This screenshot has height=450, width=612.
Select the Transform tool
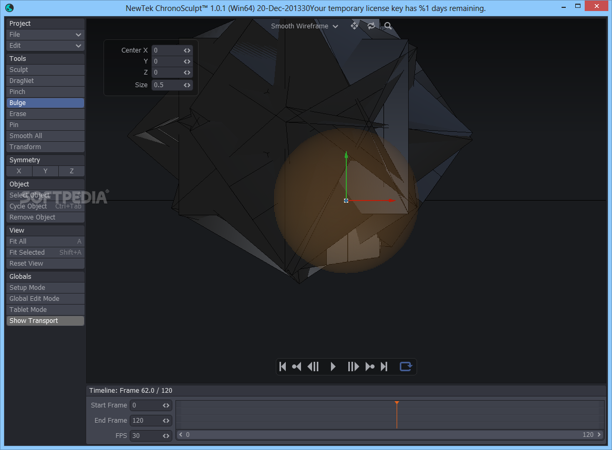45,146
